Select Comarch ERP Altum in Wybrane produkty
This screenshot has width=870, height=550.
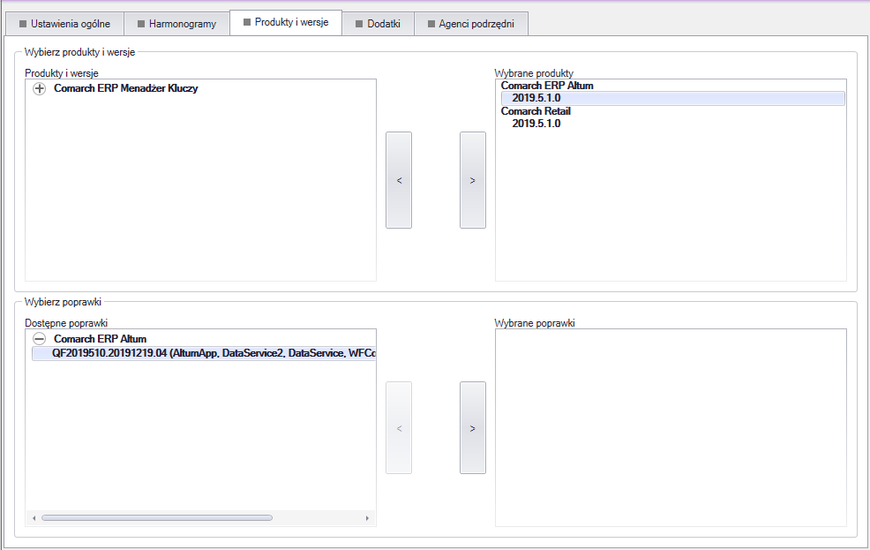(547, 86)
